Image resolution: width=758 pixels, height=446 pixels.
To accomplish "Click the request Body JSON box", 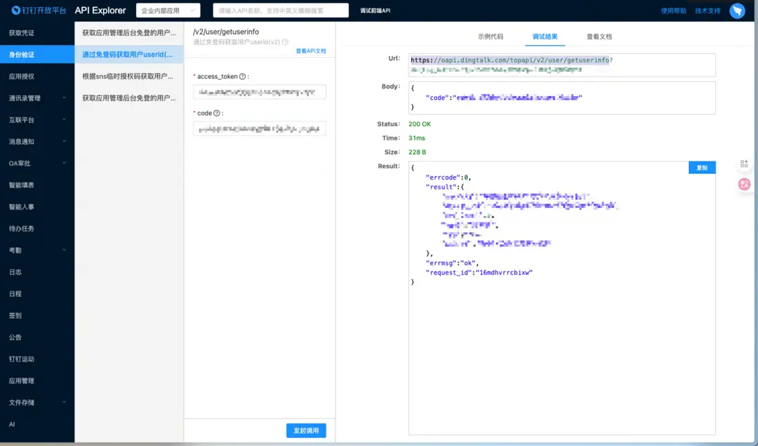I will [x=562, y=97].
